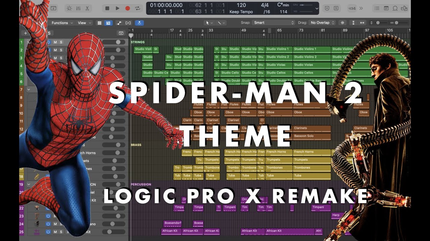Click the Library/inbox tray icon in control bar
Screen dimensions: 430x241
click(53, 8)
